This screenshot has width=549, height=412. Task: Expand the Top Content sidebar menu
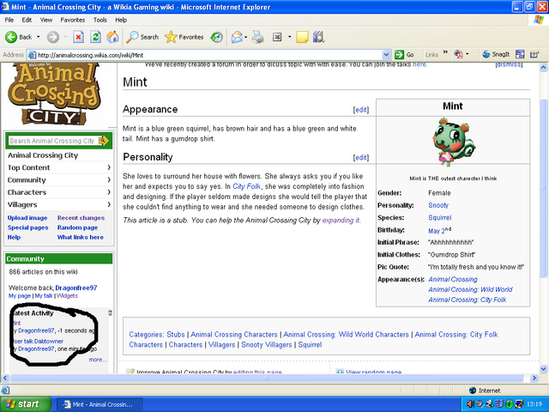[x=59, y=167]
